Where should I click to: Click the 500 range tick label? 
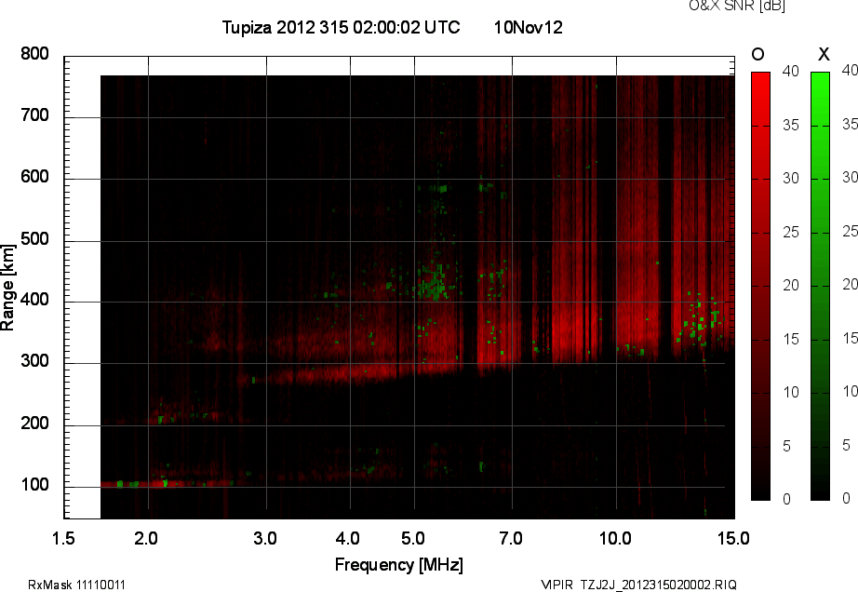(34, 239)
